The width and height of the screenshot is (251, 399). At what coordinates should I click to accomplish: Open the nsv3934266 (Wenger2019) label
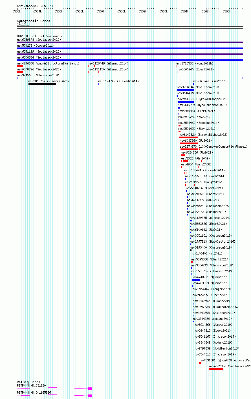tap(213, 325)
